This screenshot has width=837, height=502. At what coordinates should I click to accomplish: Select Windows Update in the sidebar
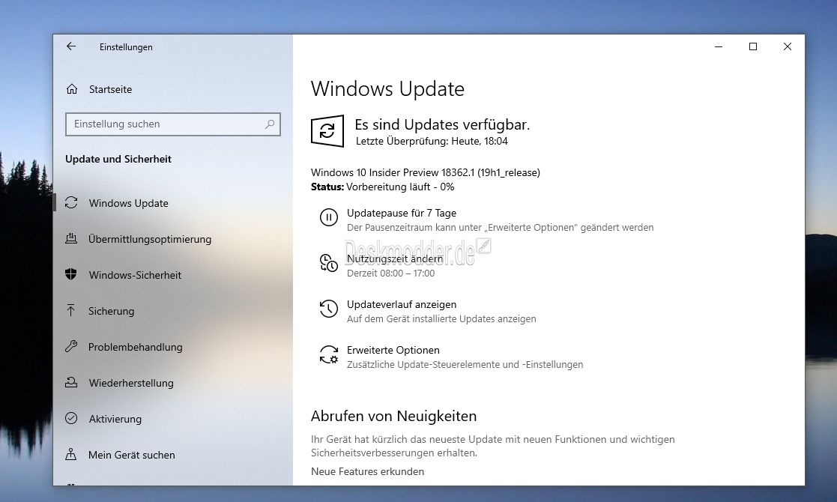pos(129,203)
